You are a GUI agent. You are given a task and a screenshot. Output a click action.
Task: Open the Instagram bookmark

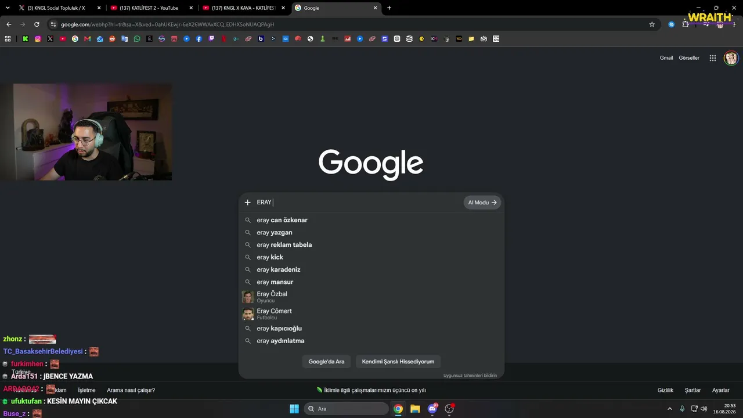(38, 39)
